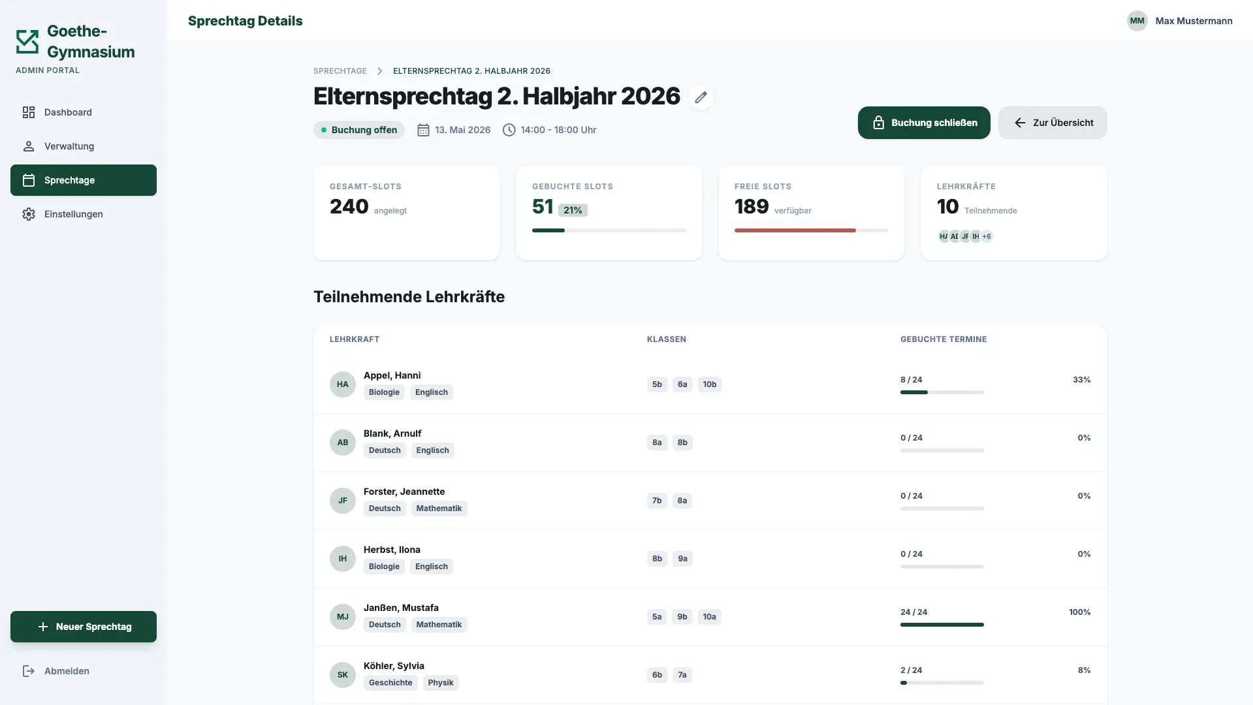Follow the SPRECHTAGE breadcrumb link
The height and width of the screenshot is (705, 1253).
(340, 71)
